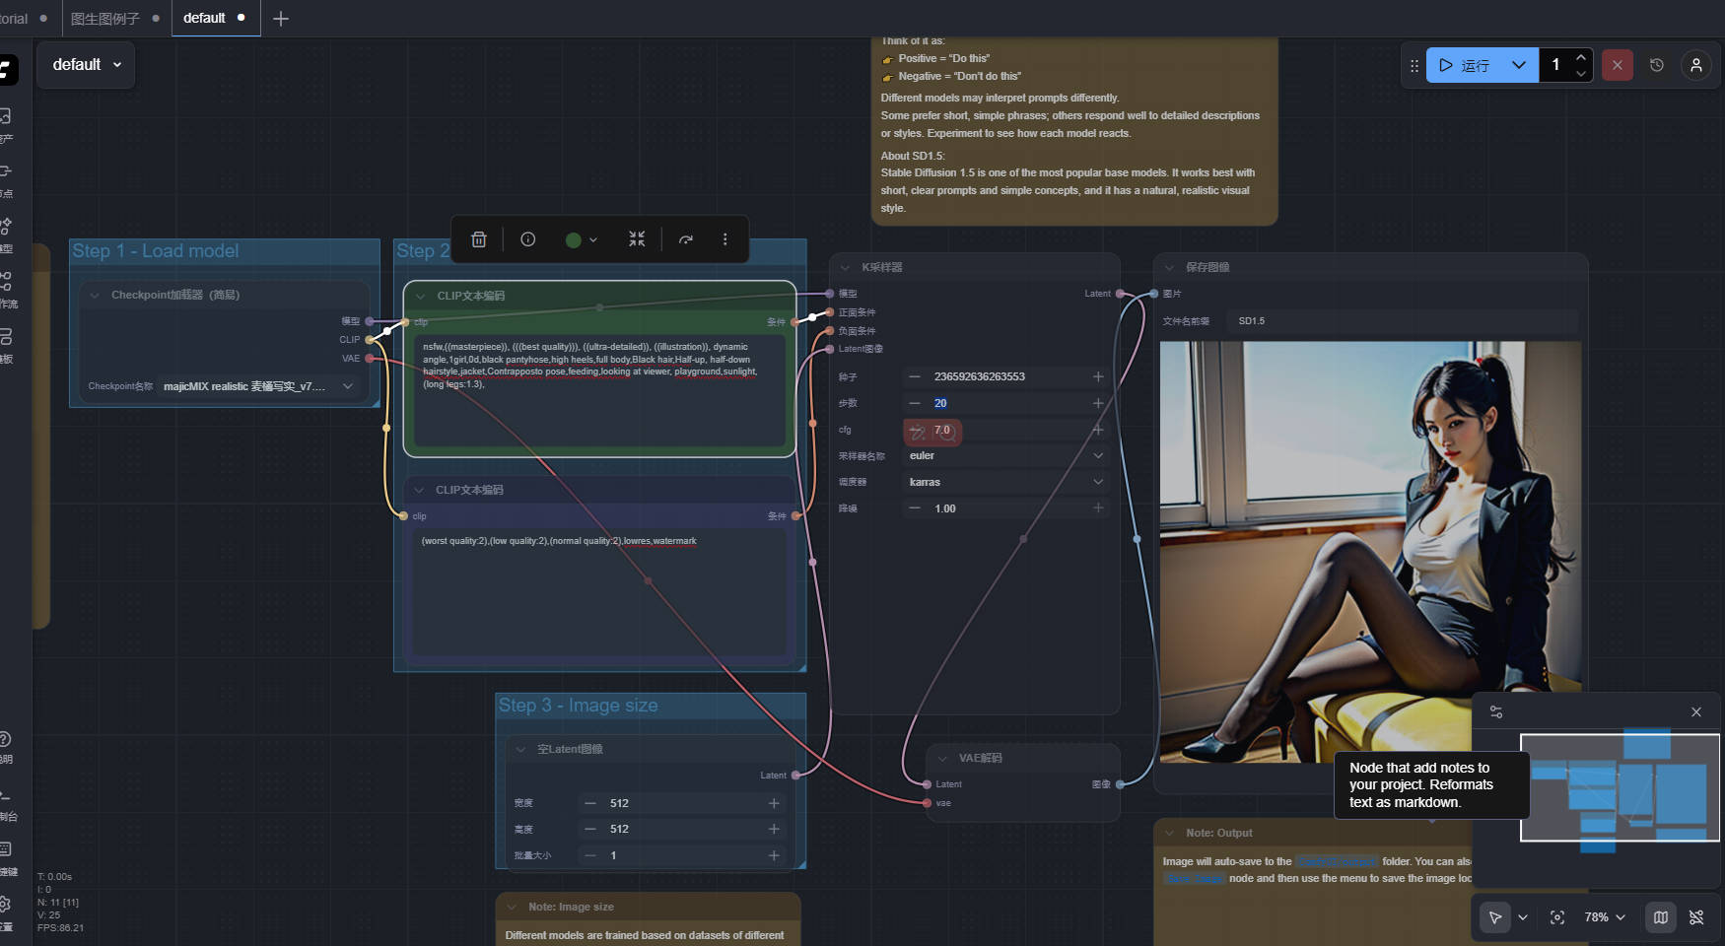Open a new workflow tab with plus
This screenshot has width=1725, height=946.
281,19
